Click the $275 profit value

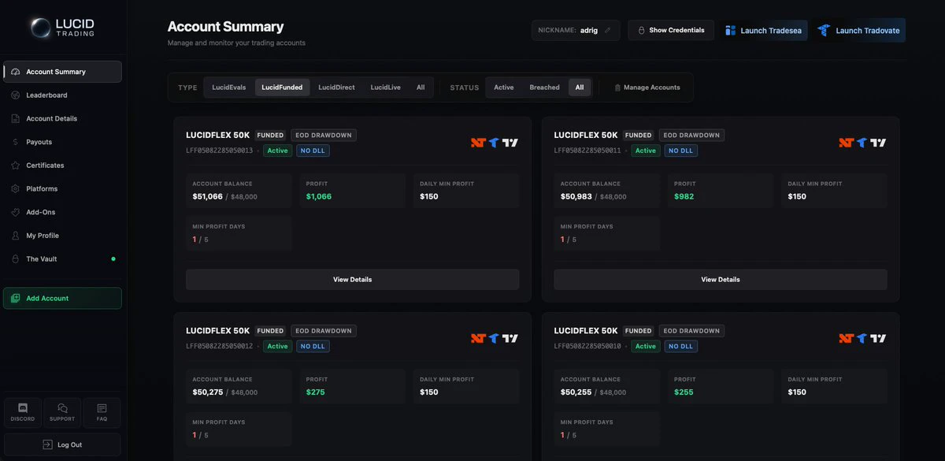click(x=316, y=392)
